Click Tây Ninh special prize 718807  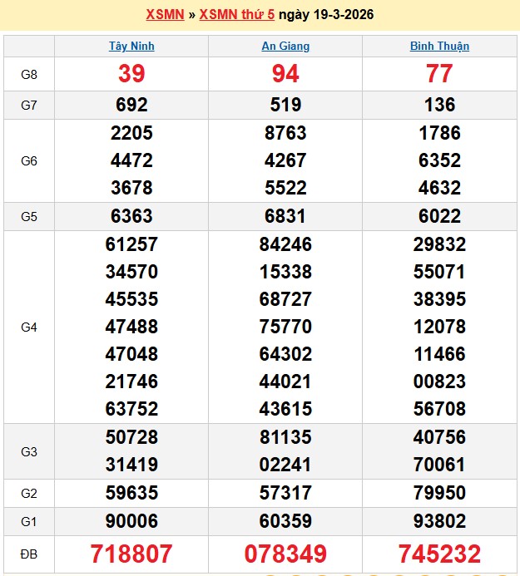pos(131,554)
